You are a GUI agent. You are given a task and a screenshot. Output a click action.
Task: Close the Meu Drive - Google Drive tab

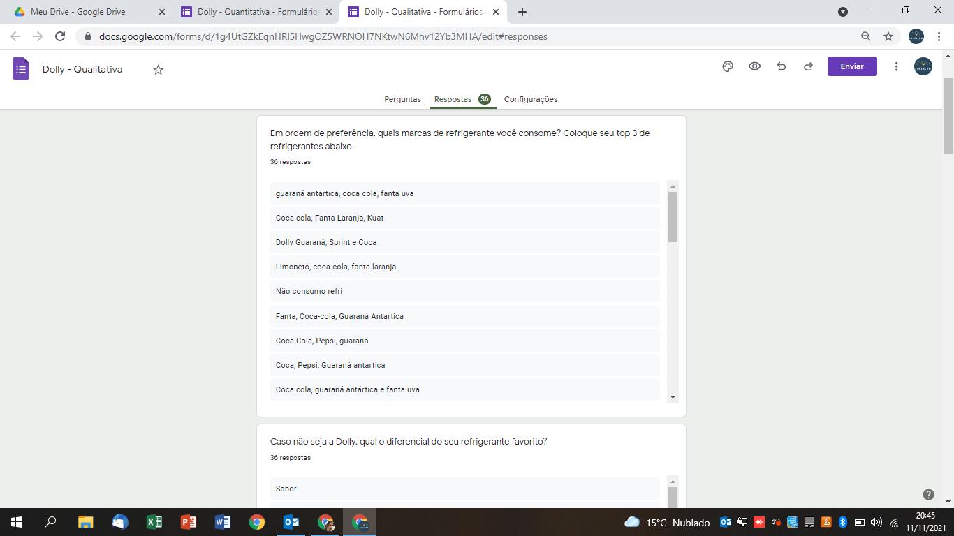point(162,12)
